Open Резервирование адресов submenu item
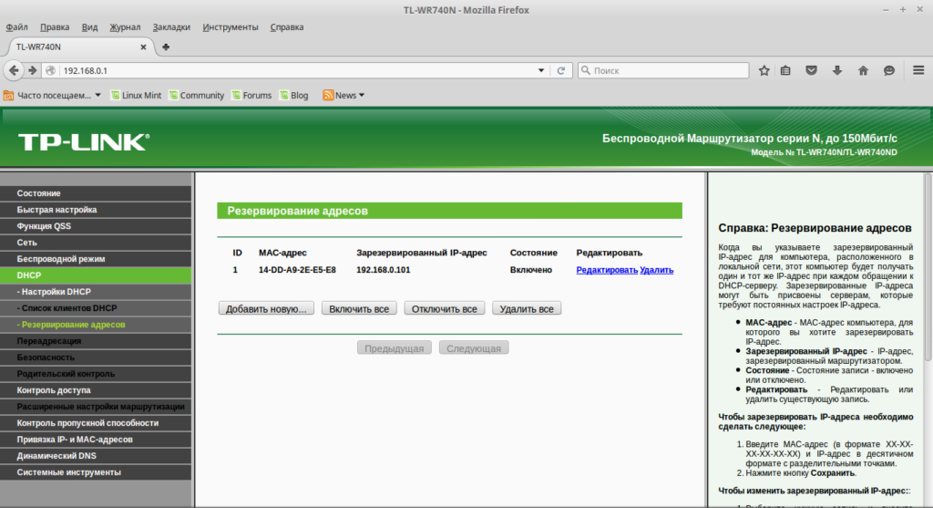 96,325
